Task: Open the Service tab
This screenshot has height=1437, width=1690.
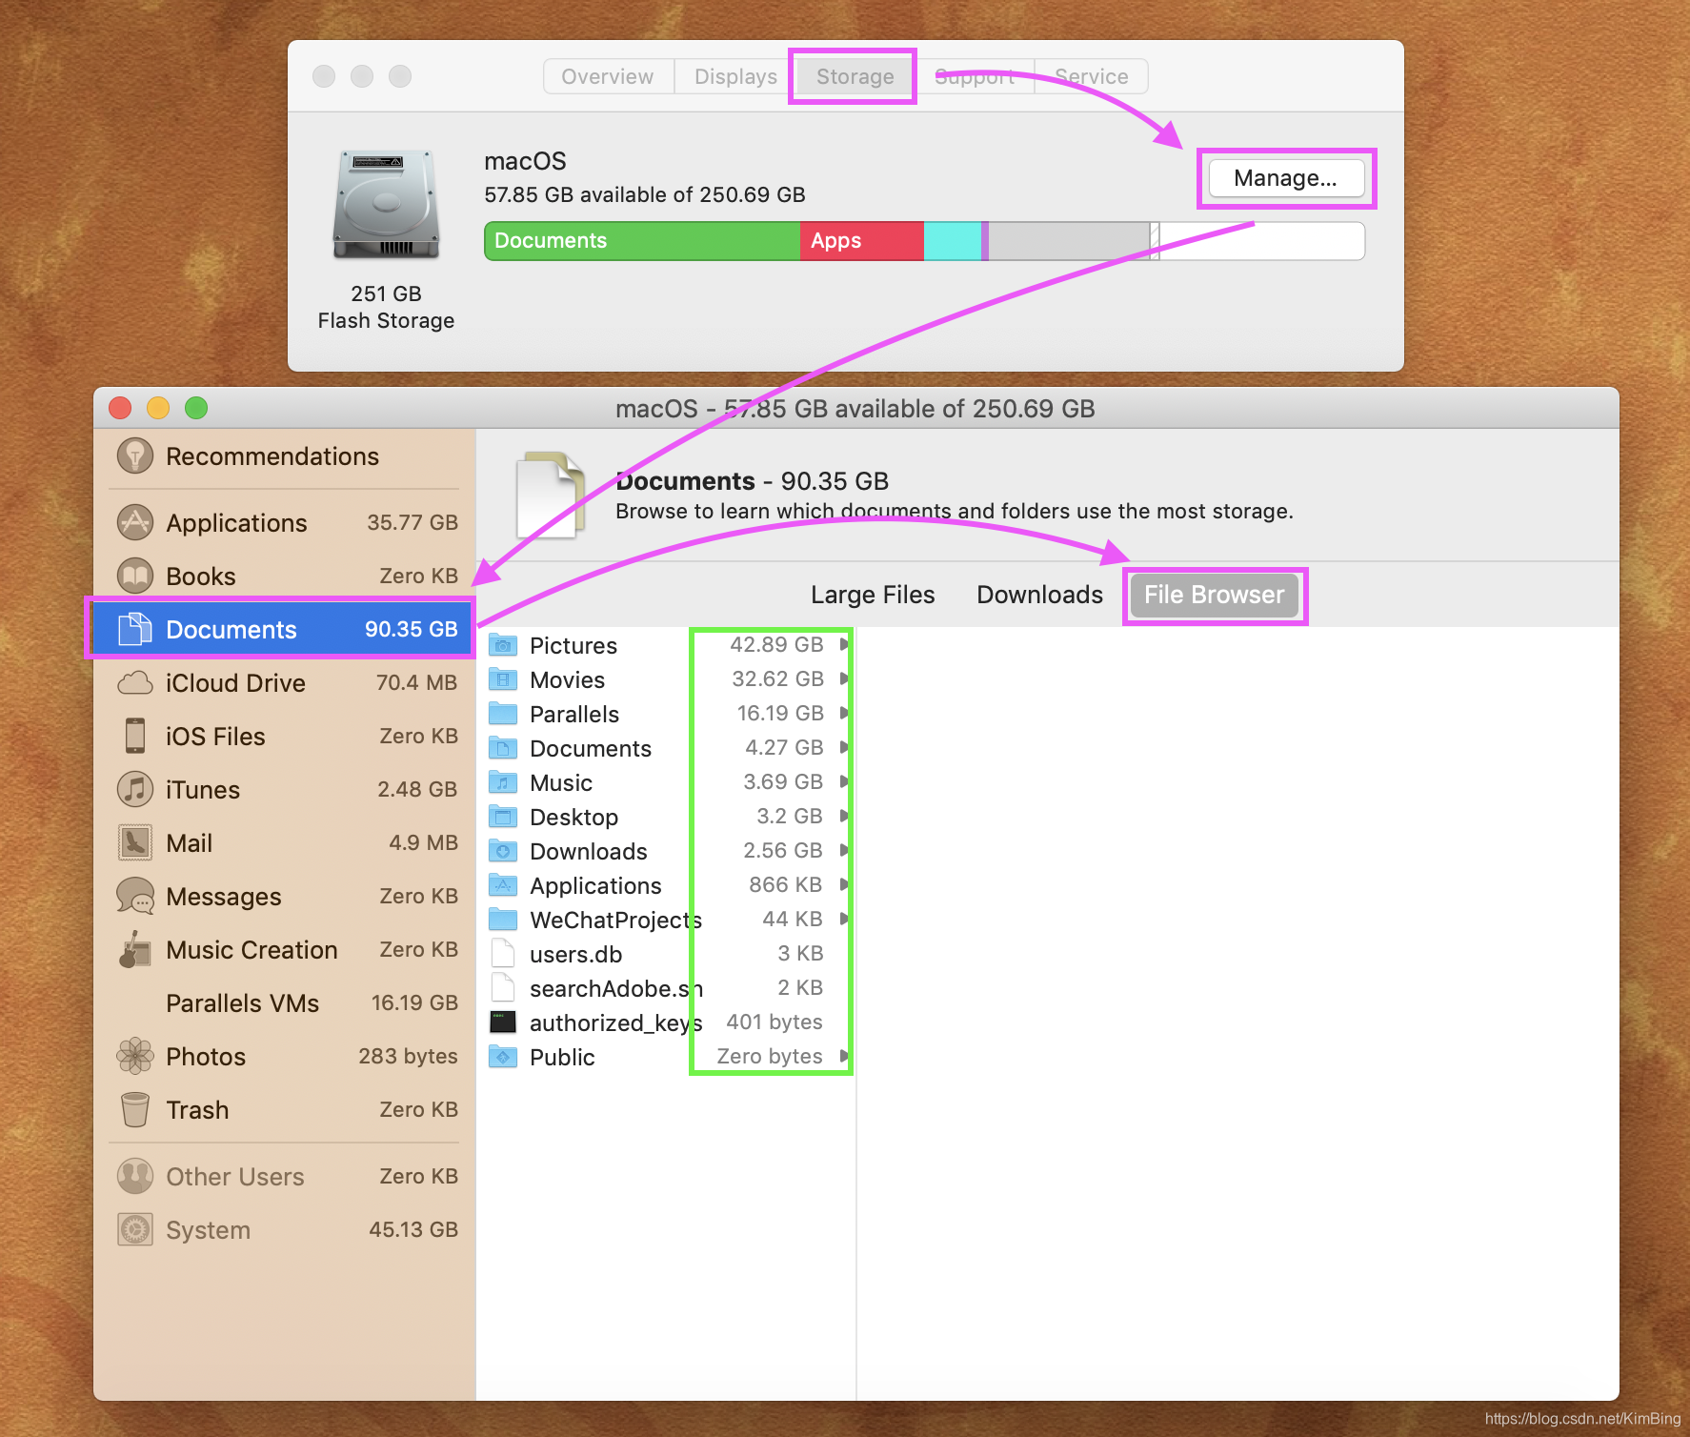Action: (1092, 76)
